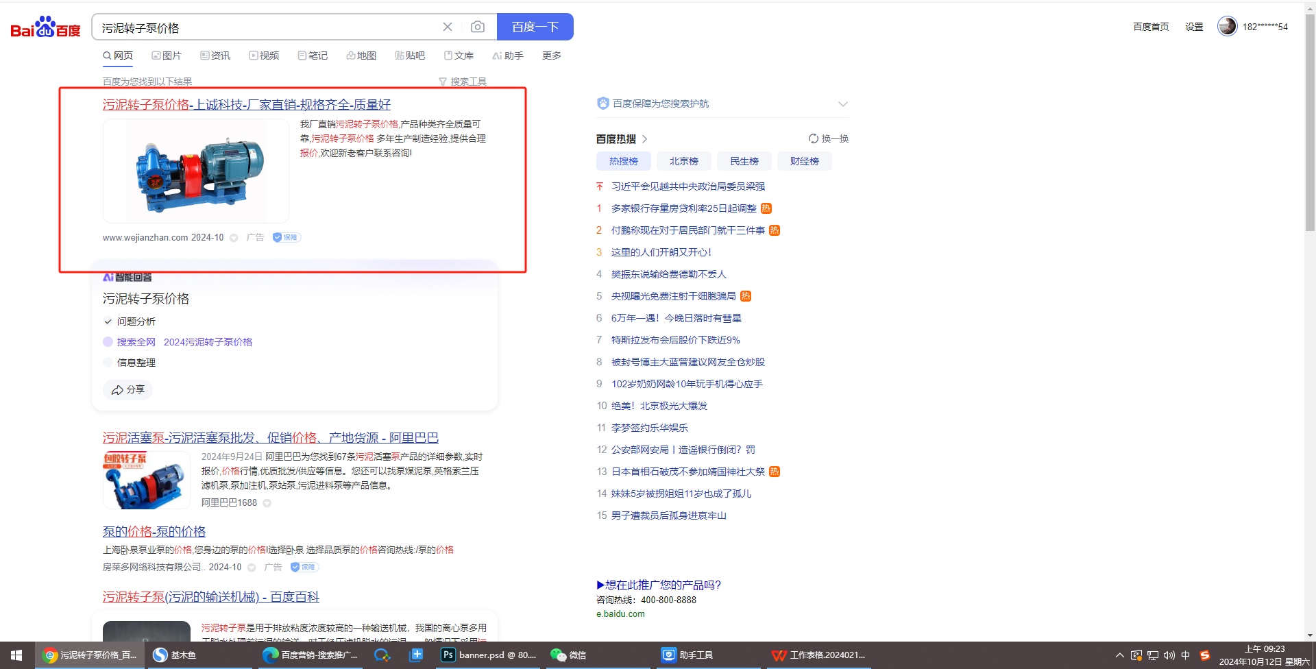This screenshot has height=669, width=1316.
Task: Click the 分享 share button
Action: click(128, 389)
